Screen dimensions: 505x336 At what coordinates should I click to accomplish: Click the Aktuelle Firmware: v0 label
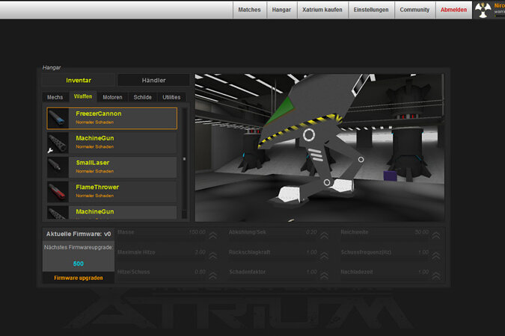79,234
